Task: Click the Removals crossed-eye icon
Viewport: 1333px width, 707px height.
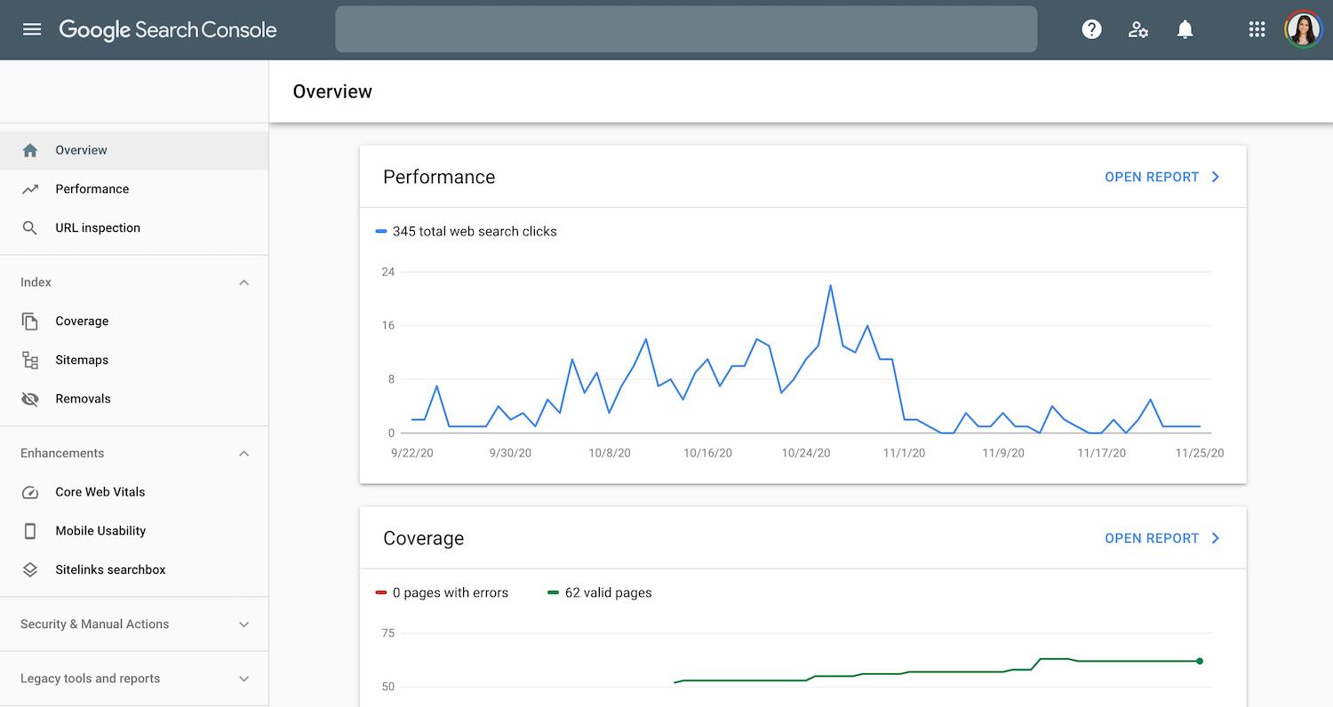Action: (x=30, y=399)
